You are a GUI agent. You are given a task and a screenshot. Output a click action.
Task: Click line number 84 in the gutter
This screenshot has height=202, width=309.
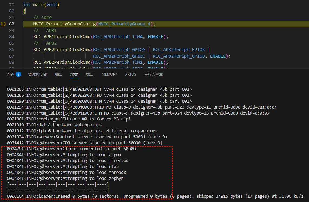(12, 37)
